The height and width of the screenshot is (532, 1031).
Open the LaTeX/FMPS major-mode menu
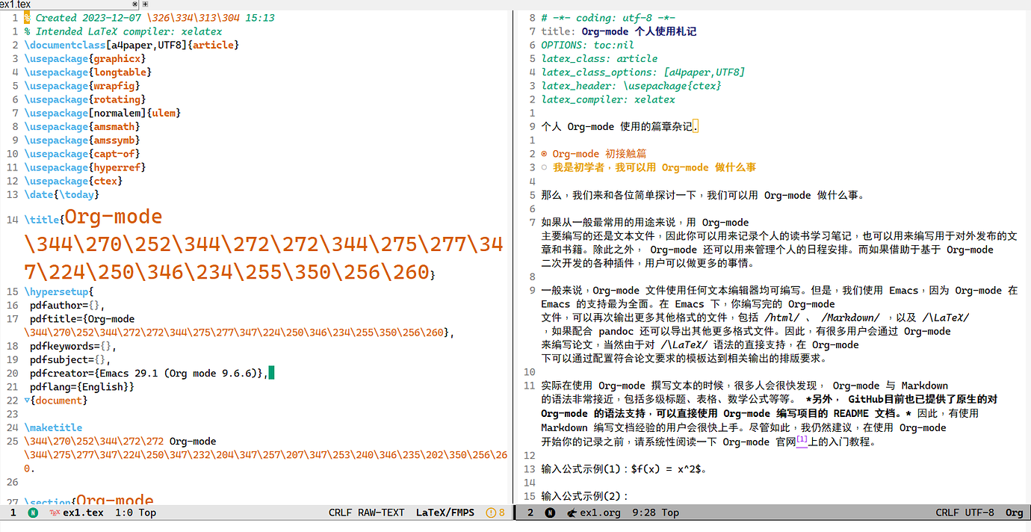(x=445, y=513)
